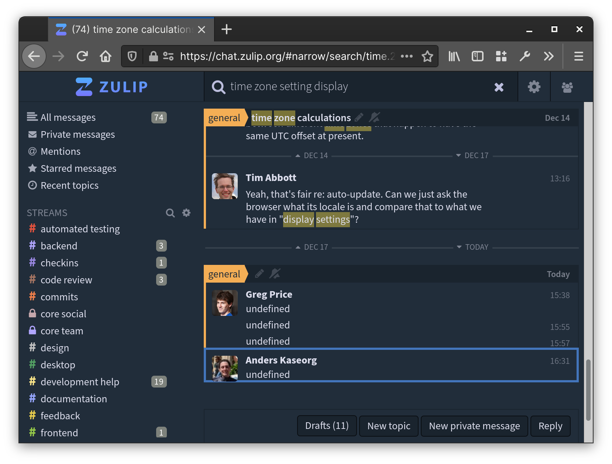Mute the unnamed general topic
Viewport: 612px width, 464px height.
click(x=275, y=273)
